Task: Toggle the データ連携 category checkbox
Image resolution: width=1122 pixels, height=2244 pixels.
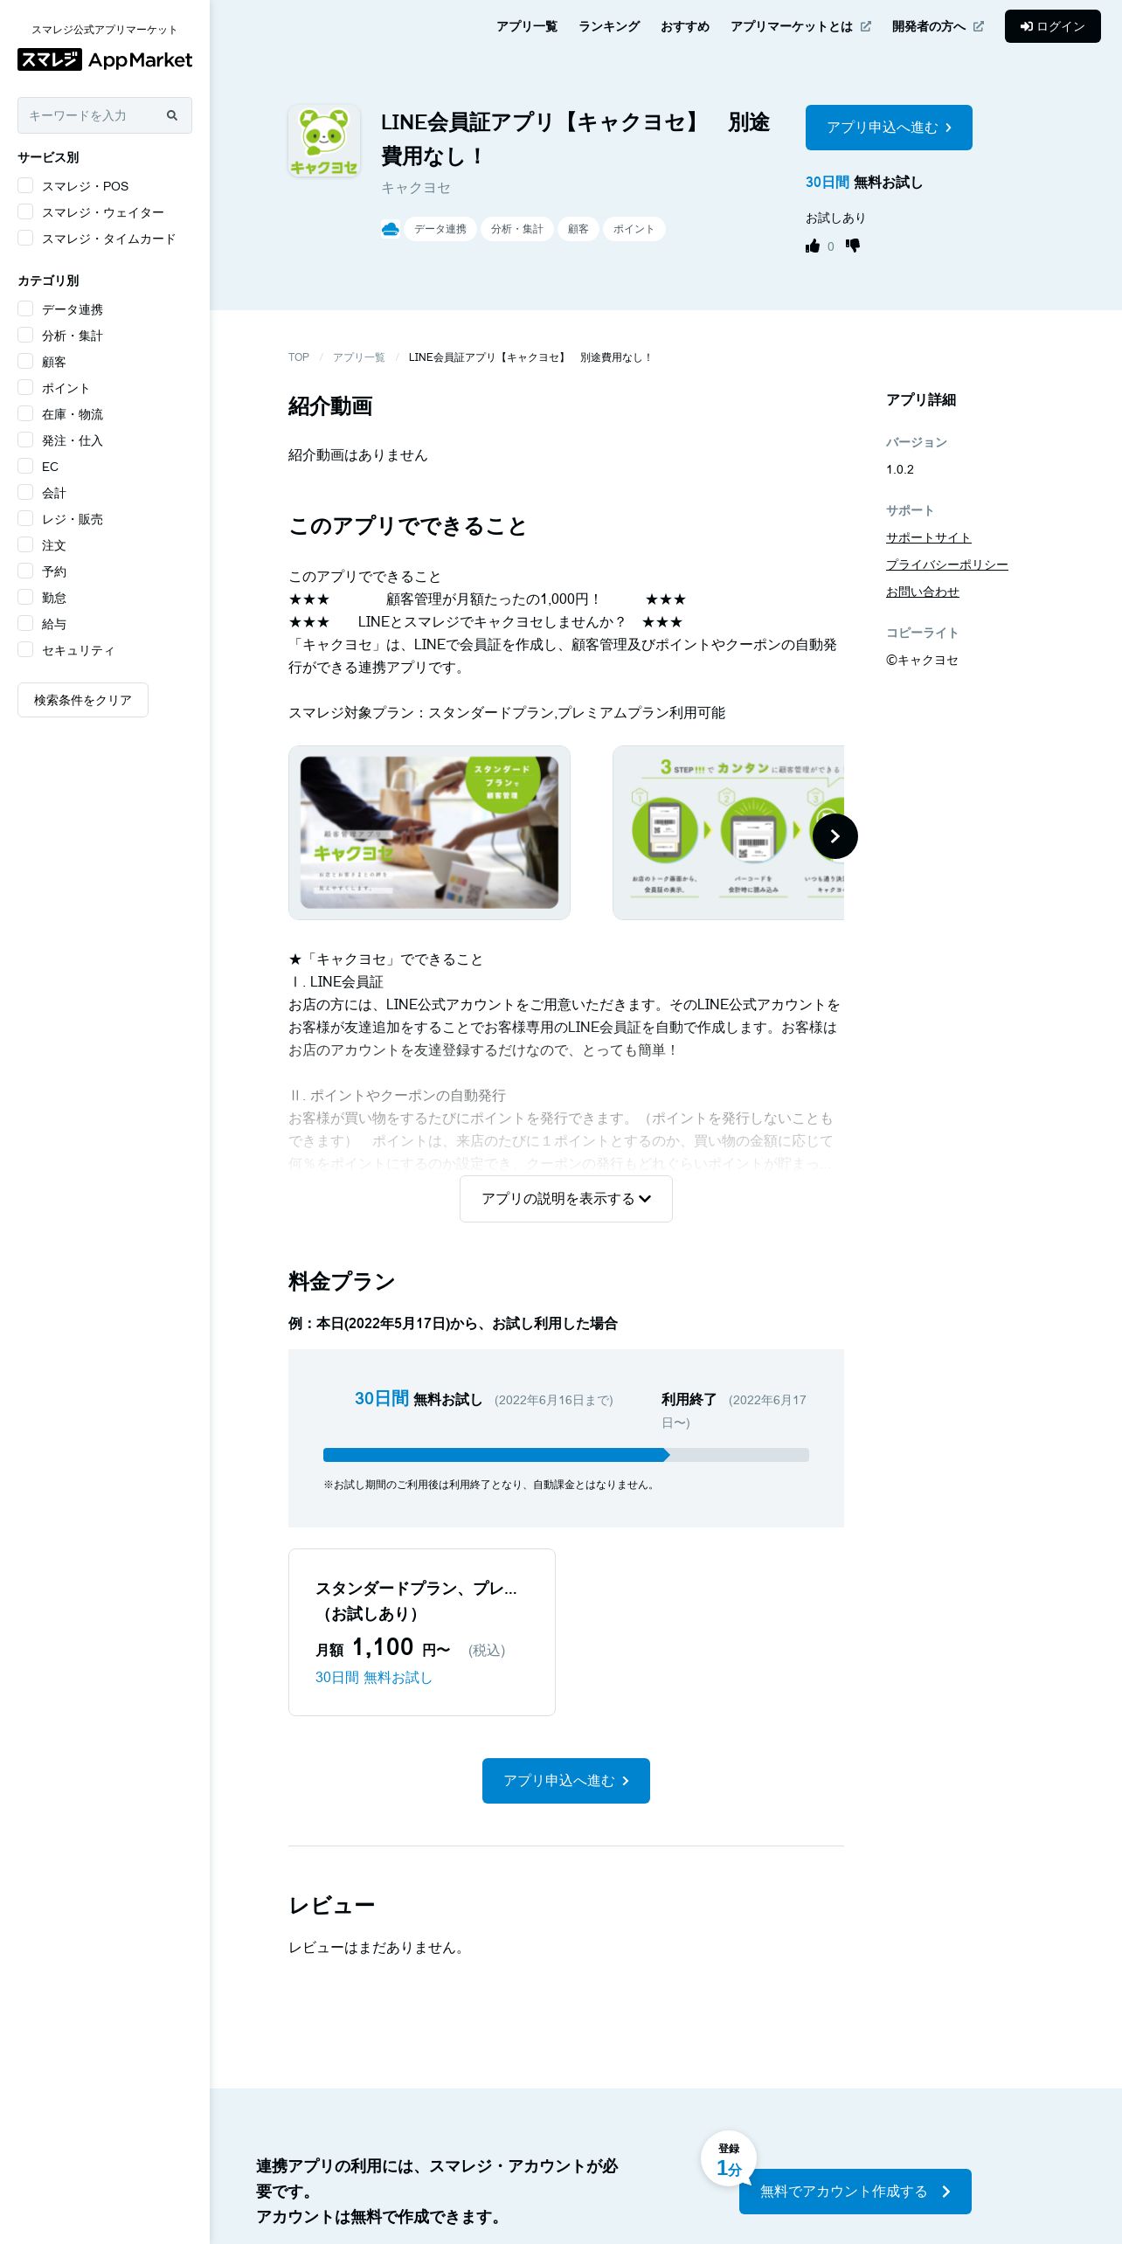Action: pos(25,308)
